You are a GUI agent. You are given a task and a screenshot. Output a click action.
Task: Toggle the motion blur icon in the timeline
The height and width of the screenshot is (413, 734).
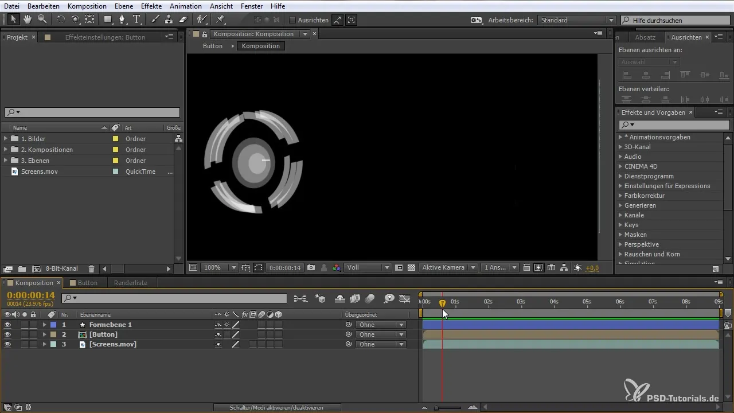(x=370, y=298)
